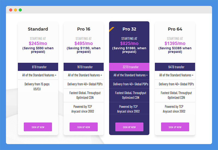Click the Standard plan heading
This screenshot has height=150, width=218.
pyautogui.click(x=38, y=29)
